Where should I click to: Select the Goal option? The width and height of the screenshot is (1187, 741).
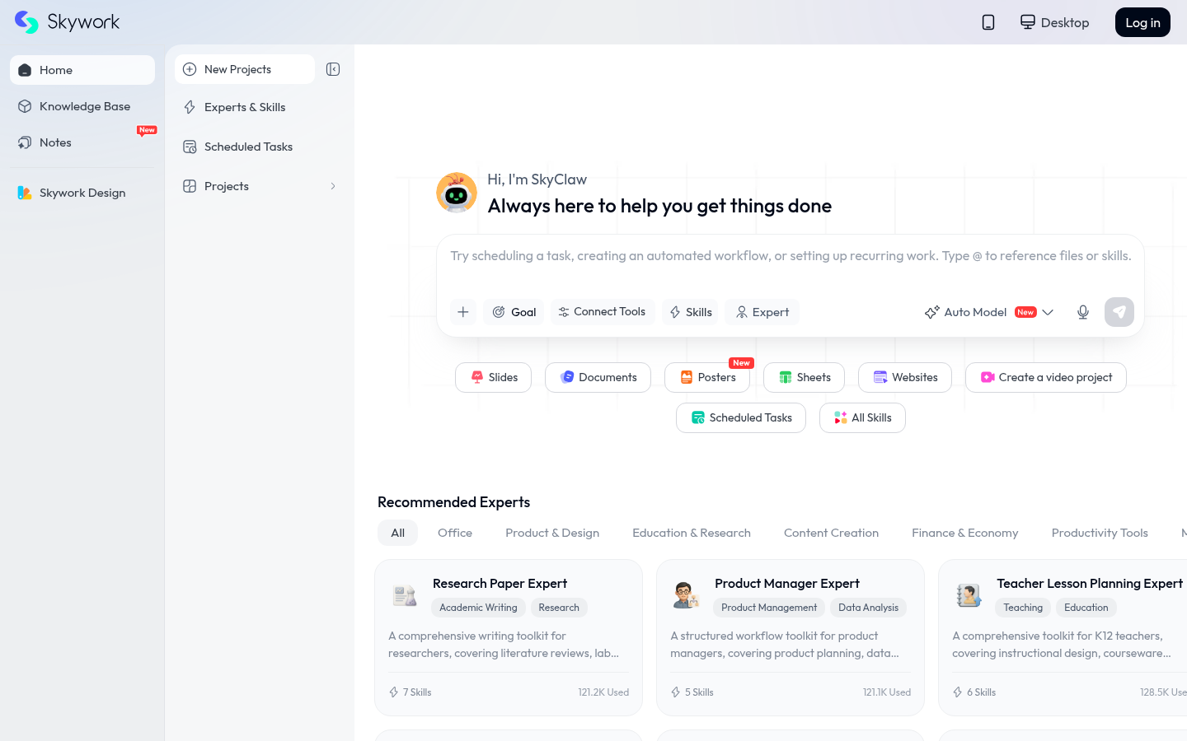pos(514,312)
